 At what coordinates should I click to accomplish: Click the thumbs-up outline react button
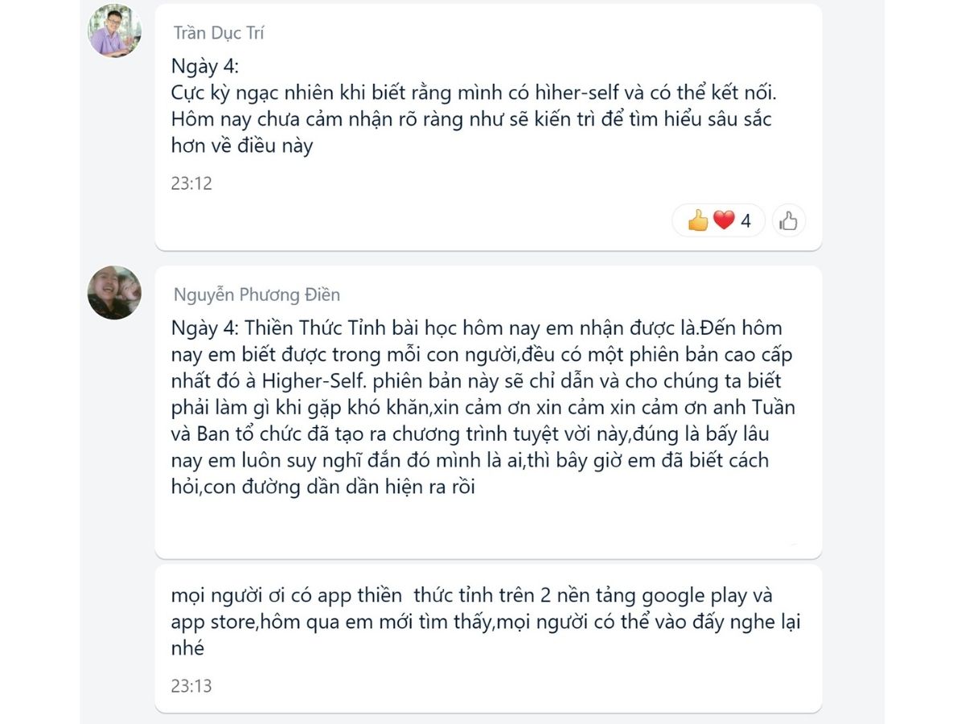pos(789,220)
